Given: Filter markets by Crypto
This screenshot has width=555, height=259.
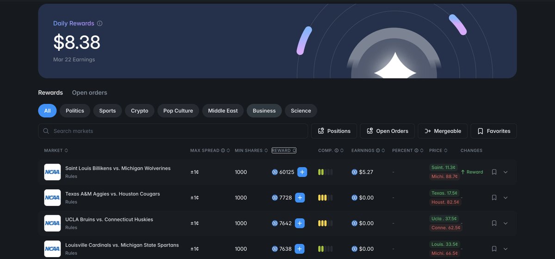Looking at the screenshot, I should 140,111.
